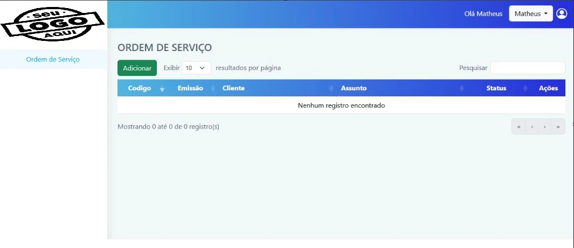Viewport: 574px width, 248px height.
Task: Open the Matheus user dropdown
Action: point(530,13)
